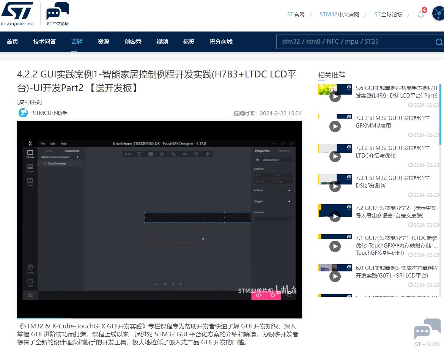The width and height of the screenshot is (444, 350).
Task: Open 技术问答 in navigation bar
Action: [44, 42]
